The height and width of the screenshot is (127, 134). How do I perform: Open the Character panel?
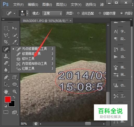(120, 31)
